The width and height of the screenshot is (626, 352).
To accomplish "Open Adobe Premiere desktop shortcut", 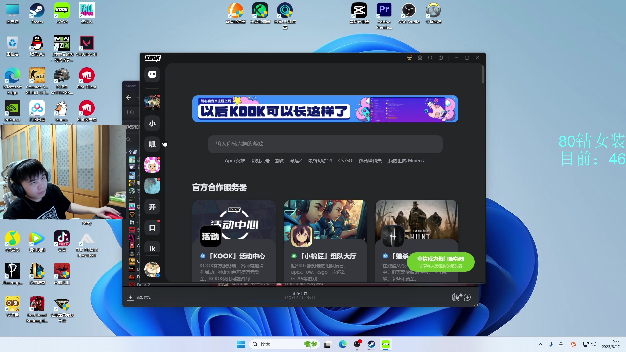I will click(384, 16).
